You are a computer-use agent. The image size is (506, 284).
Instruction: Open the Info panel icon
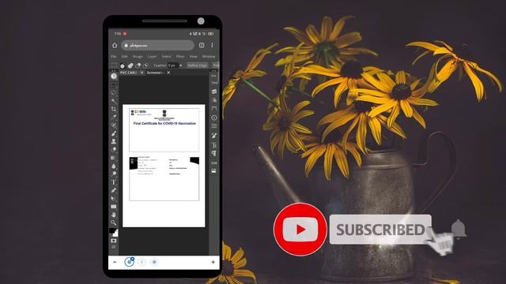[214, 118]
